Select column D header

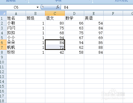tap(74, 13)
